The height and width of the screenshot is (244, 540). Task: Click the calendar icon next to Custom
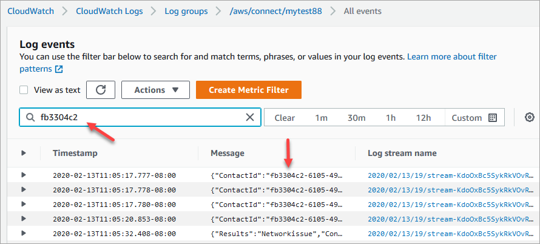(492, 118)
